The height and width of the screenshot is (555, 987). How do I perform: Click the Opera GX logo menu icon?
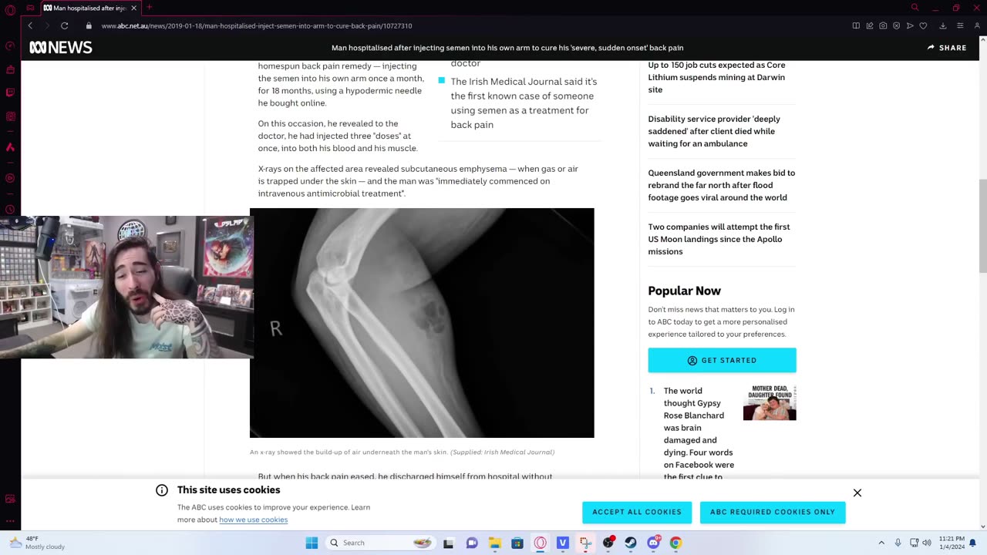point(10,9)
